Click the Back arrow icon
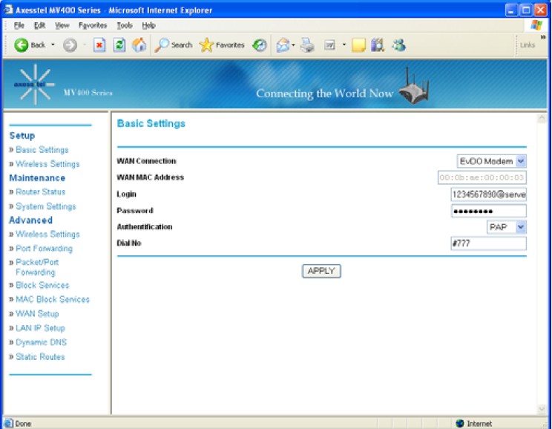This screenshot has width=552, height=429. [x=21, y=45]
